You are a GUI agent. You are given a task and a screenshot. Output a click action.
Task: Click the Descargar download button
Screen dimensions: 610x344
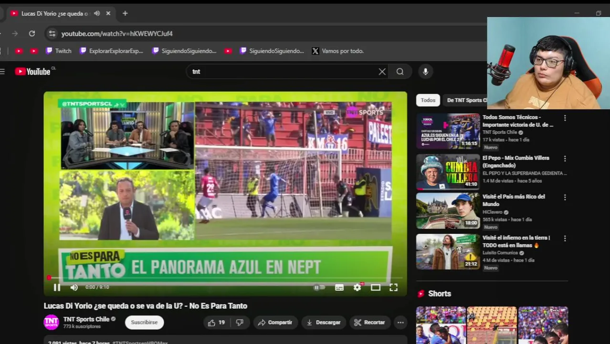tap(324, 322)
